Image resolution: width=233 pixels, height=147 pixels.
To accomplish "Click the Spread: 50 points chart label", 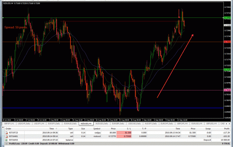I will 16,27.
